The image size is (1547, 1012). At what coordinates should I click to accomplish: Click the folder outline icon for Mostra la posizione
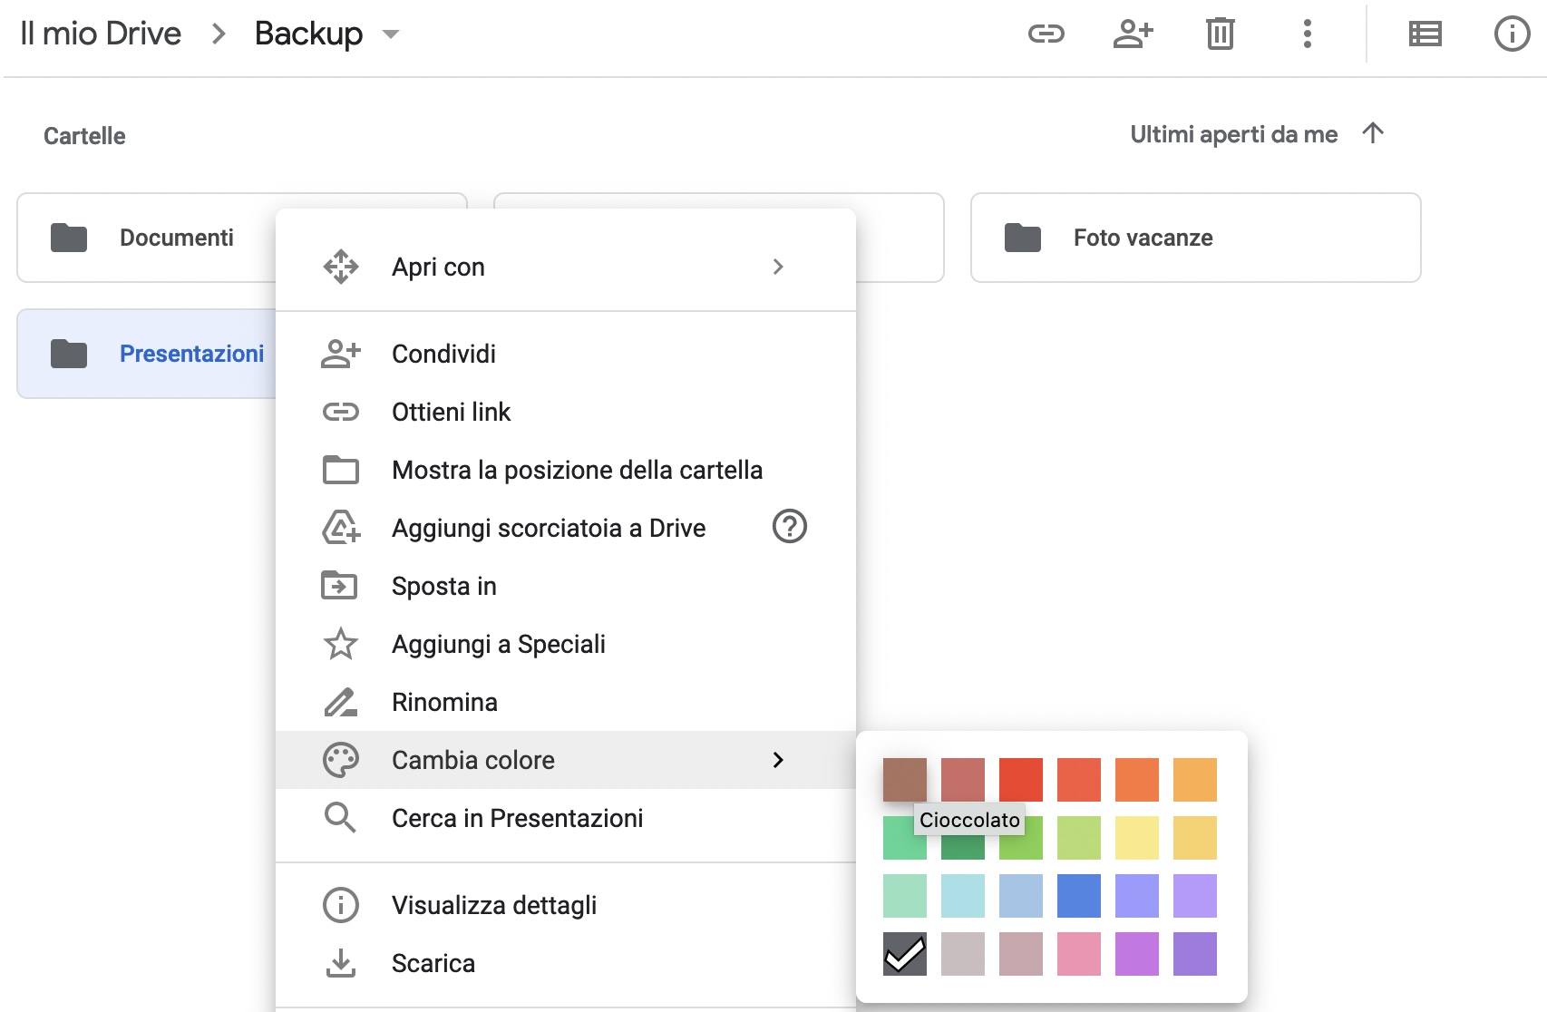click(x=341, y=470)
